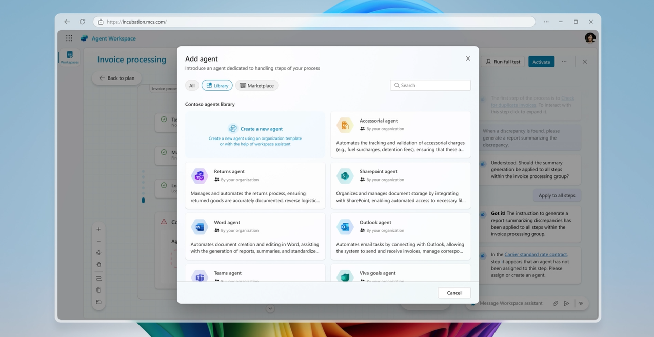Click the Returns agent icon
The width and height of the screenshot is (654, 337).
[199, 176]
